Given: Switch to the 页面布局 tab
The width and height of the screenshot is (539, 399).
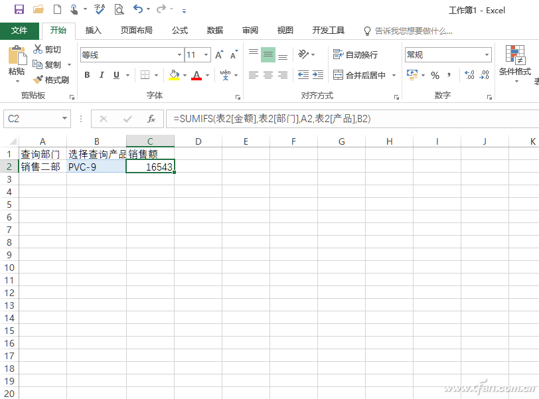Looking at the screenshot, I should (x=137, y=31).
